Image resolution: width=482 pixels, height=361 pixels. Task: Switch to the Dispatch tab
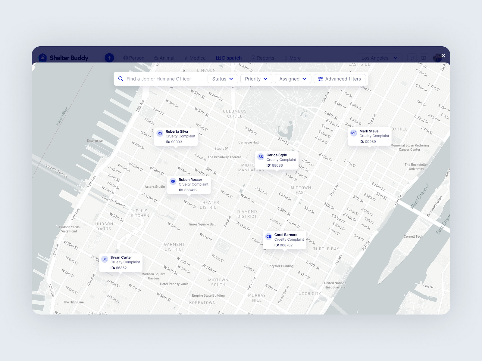coord(229,58)
